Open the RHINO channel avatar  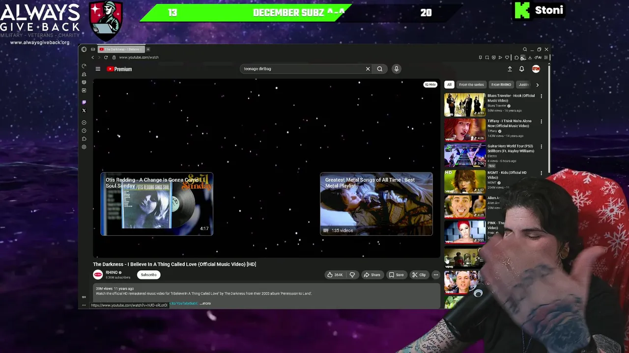coord(98,275)
